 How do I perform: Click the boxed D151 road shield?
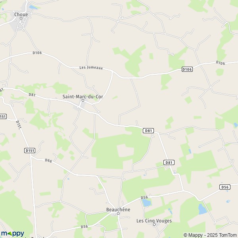(30, 151)
